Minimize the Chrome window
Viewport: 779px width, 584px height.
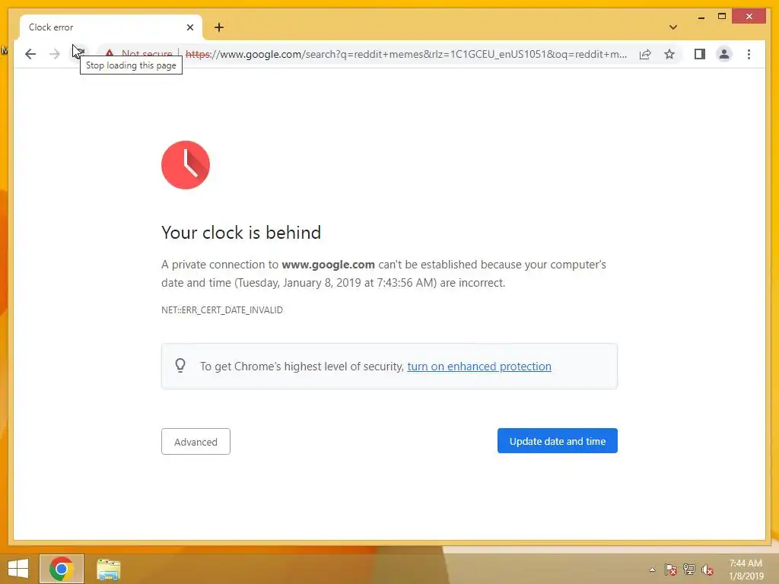click(x=701, y=17)
